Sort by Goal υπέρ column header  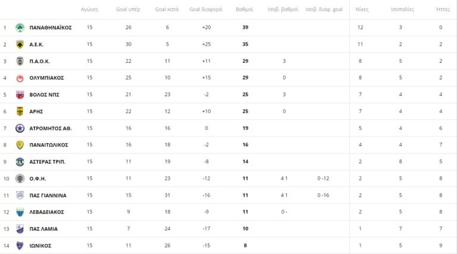(128, 10)
